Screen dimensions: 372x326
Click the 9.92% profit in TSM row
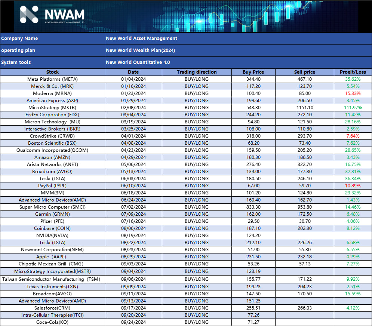coord(353,279)
